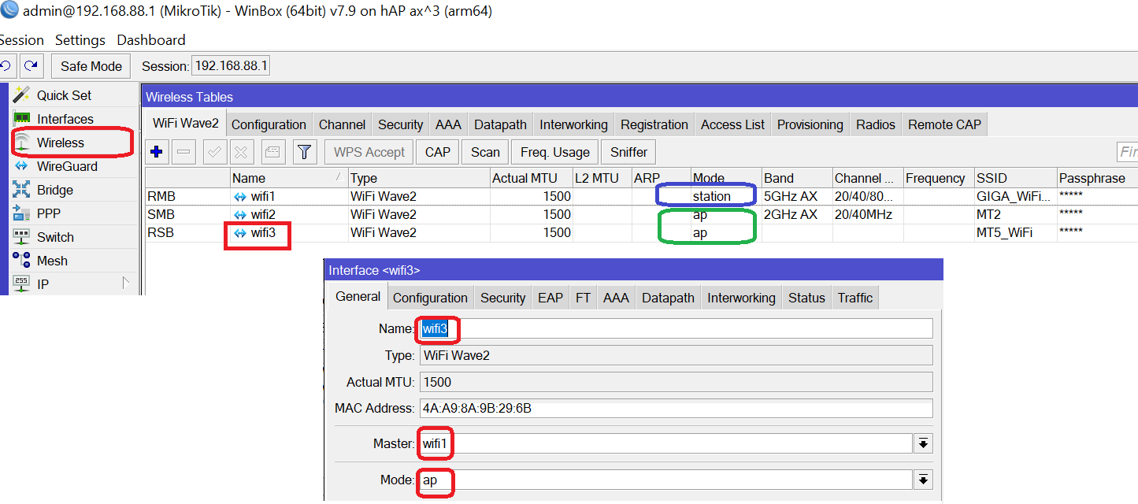The height and width of the screenshot is (504, 1138).
Task: Click the WinBox logo in the title bar
Action: pos(9,11)
